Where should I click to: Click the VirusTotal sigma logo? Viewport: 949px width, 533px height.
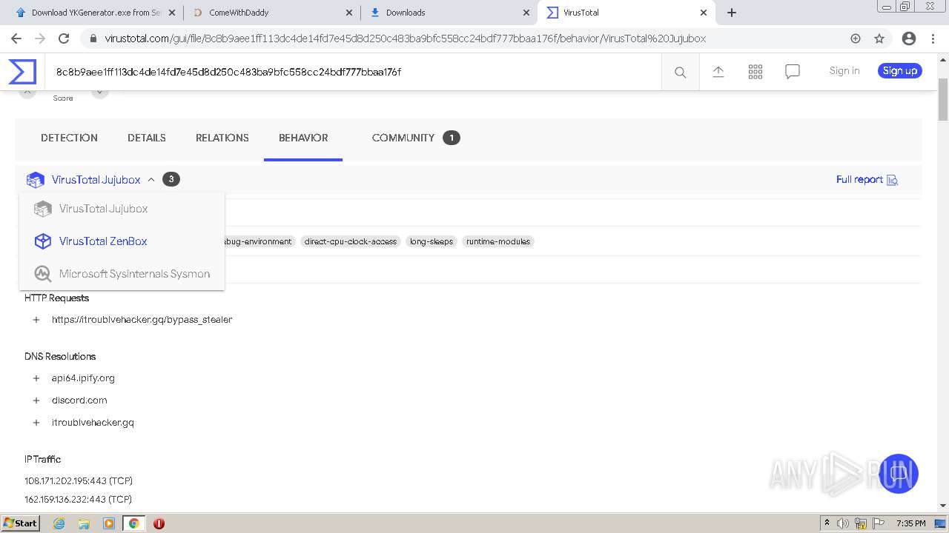[x=22, y=72]
